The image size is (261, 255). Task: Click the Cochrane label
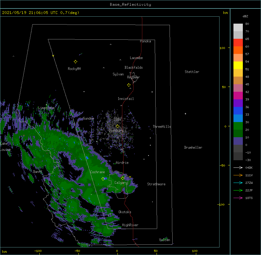click(97, 172)
